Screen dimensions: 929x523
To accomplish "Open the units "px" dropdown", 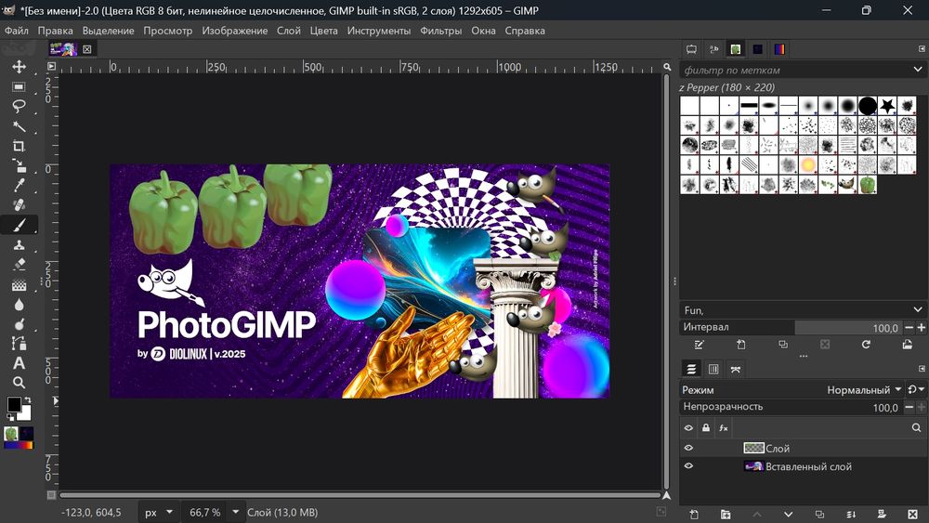I will tap(159, 513).
